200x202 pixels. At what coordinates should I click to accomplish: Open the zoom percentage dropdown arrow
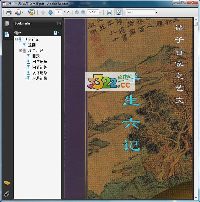[x=100, y=12]
